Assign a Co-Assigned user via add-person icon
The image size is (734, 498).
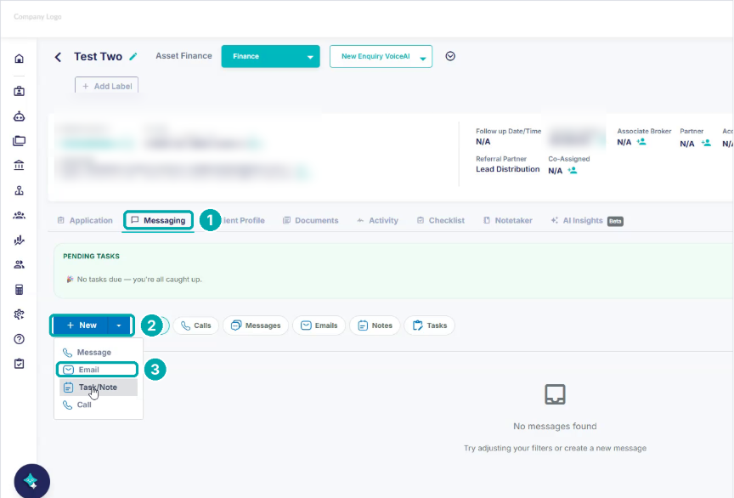pyautogui.click(x=572, y=171)
